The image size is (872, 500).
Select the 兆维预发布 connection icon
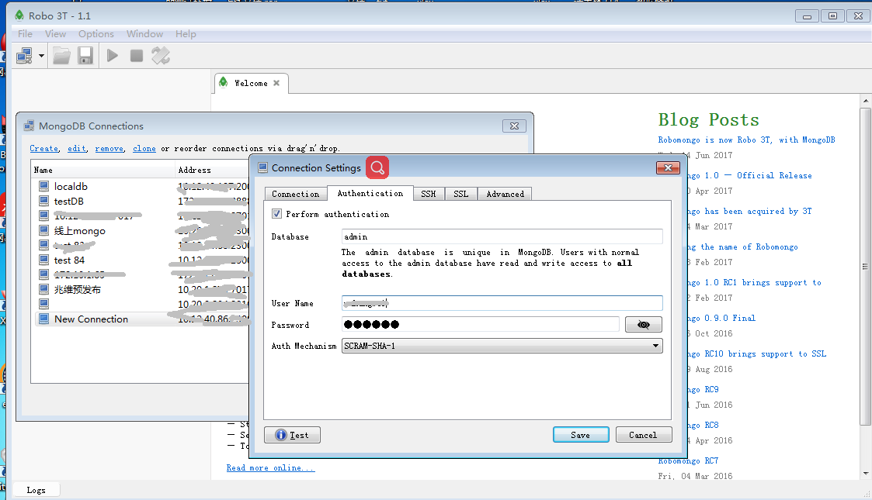pyautogui.click(x=44, y=289)
